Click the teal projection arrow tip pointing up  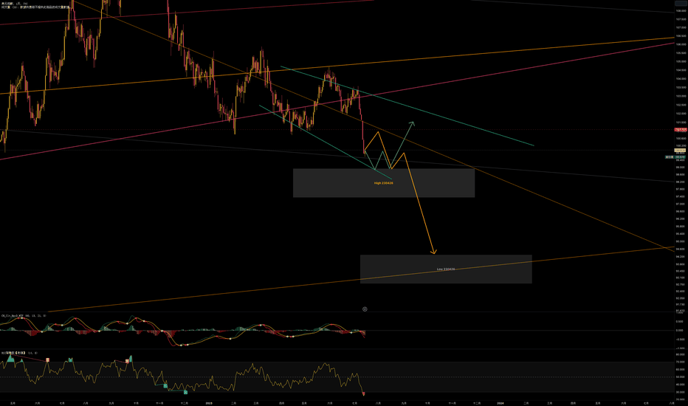point(413,123)
